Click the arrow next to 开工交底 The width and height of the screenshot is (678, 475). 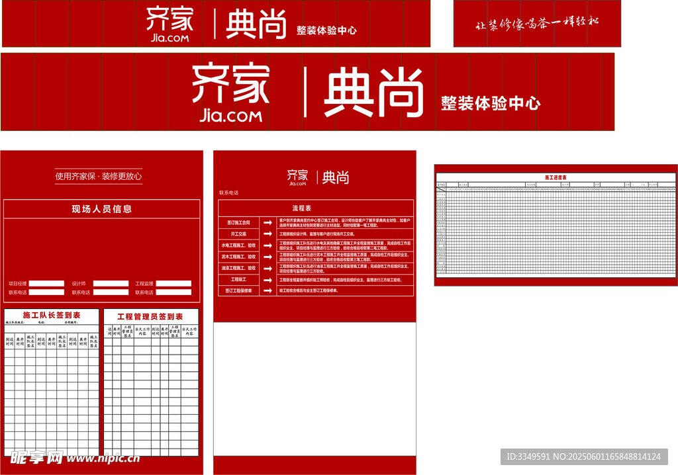(267, 234)
